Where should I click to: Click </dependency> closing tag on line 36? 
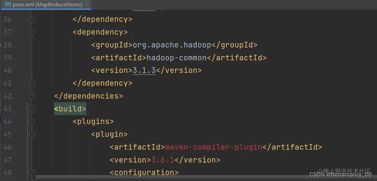click(103, 19)
